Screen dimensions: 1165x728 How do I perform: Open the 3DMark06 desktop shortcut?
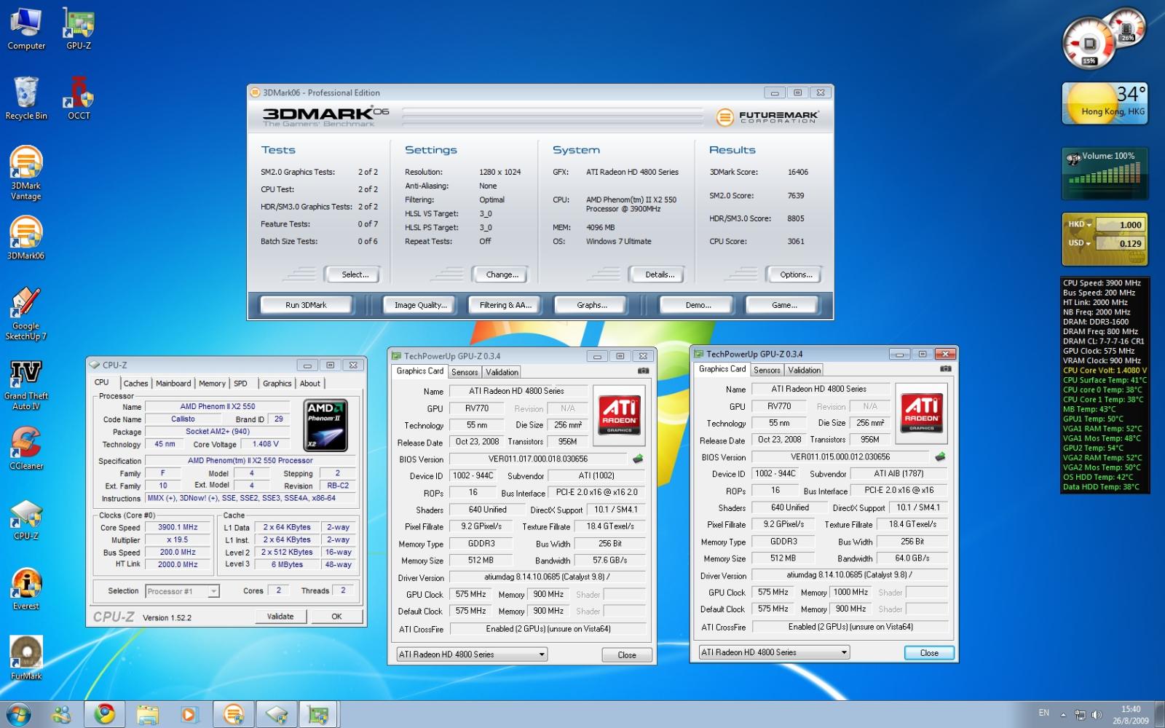click(x=26, y=238)
